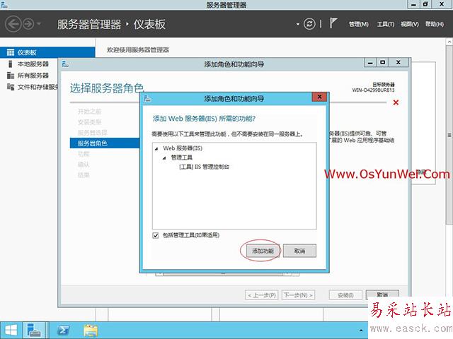This screenshot has height=339, width=453.
Task: Click 下一步(N) button in the wizard
Action: tap(298, 295)
